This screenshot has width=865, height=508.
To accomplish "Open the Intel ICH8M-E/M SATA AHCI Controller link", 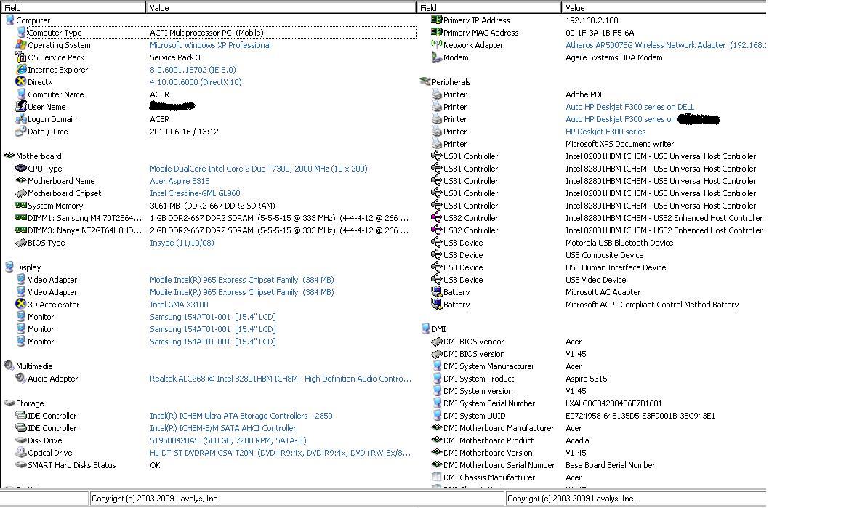I will point(222,428).
